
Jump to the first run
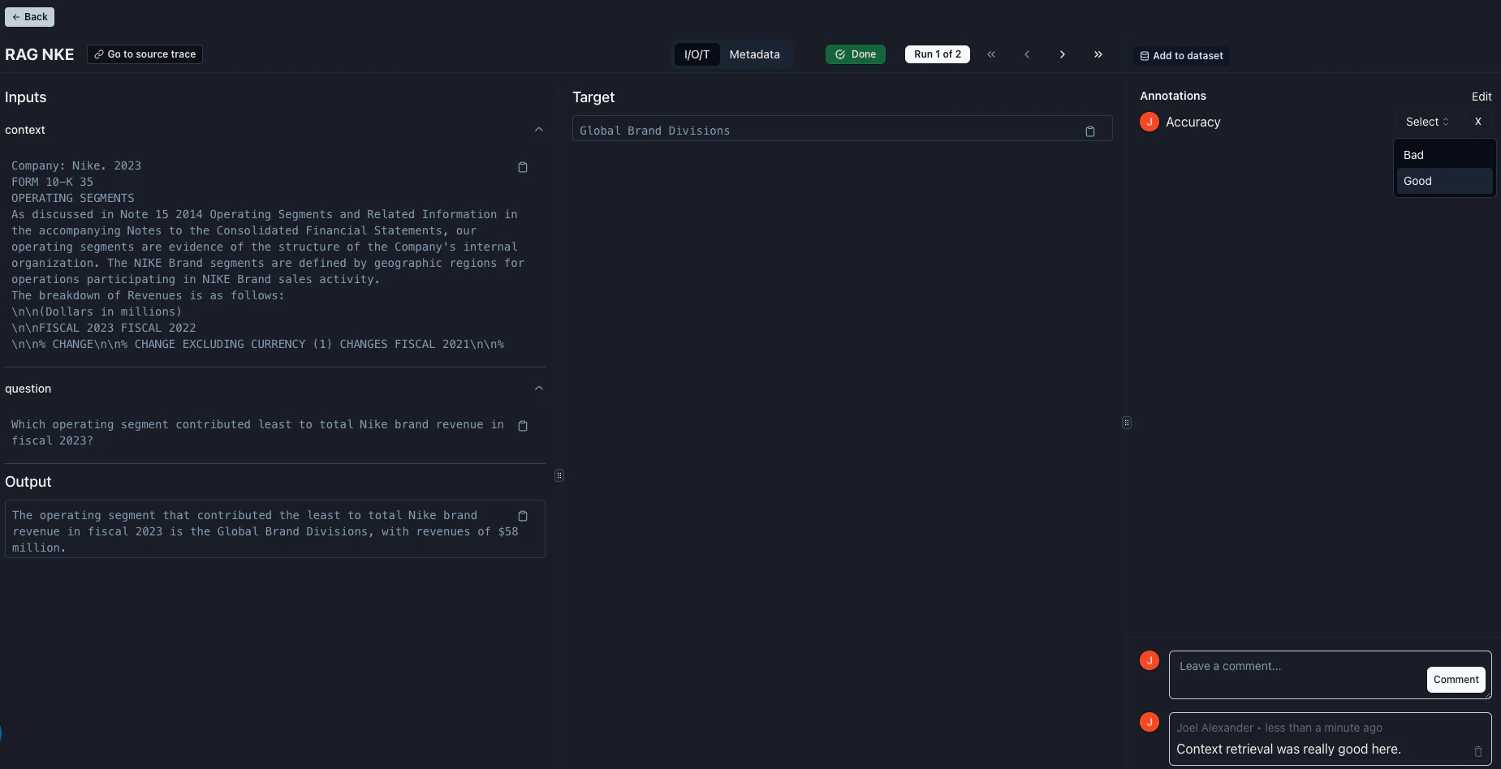(991, 54)
